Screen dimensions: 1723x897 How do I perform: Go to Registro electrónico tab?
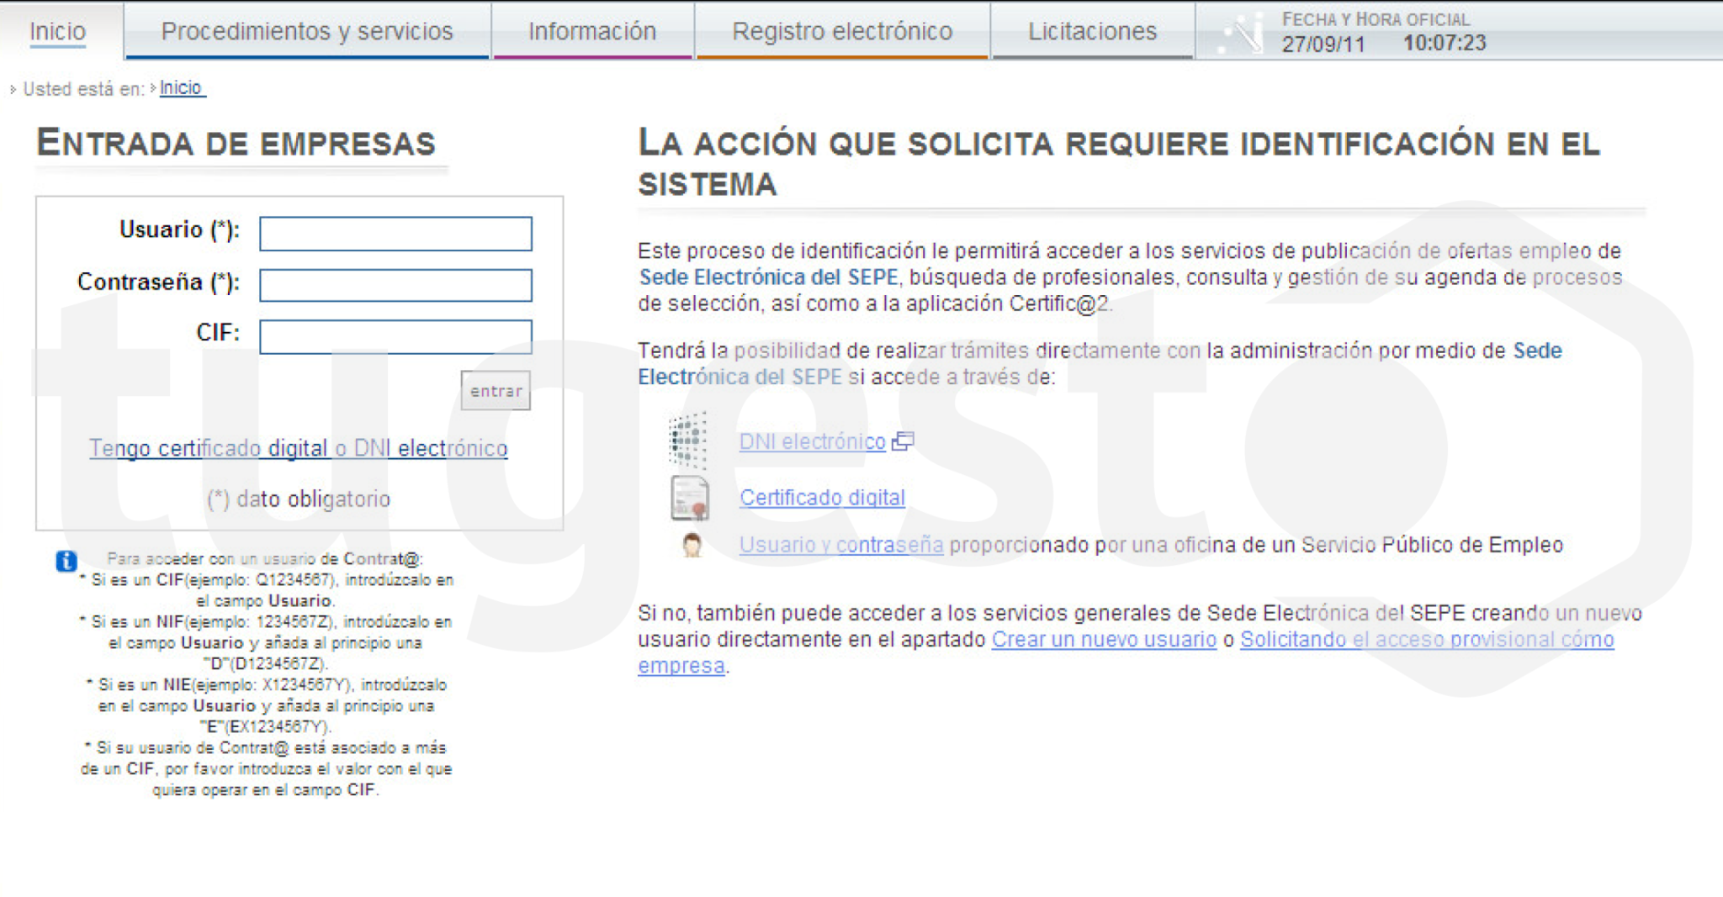(x=842, y=31)
